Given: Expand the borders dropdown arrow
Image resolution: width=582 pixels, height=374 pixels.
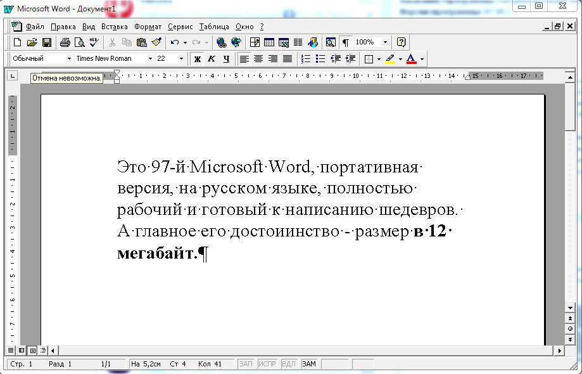Looking at the screenshot, I should coord(379,59).
